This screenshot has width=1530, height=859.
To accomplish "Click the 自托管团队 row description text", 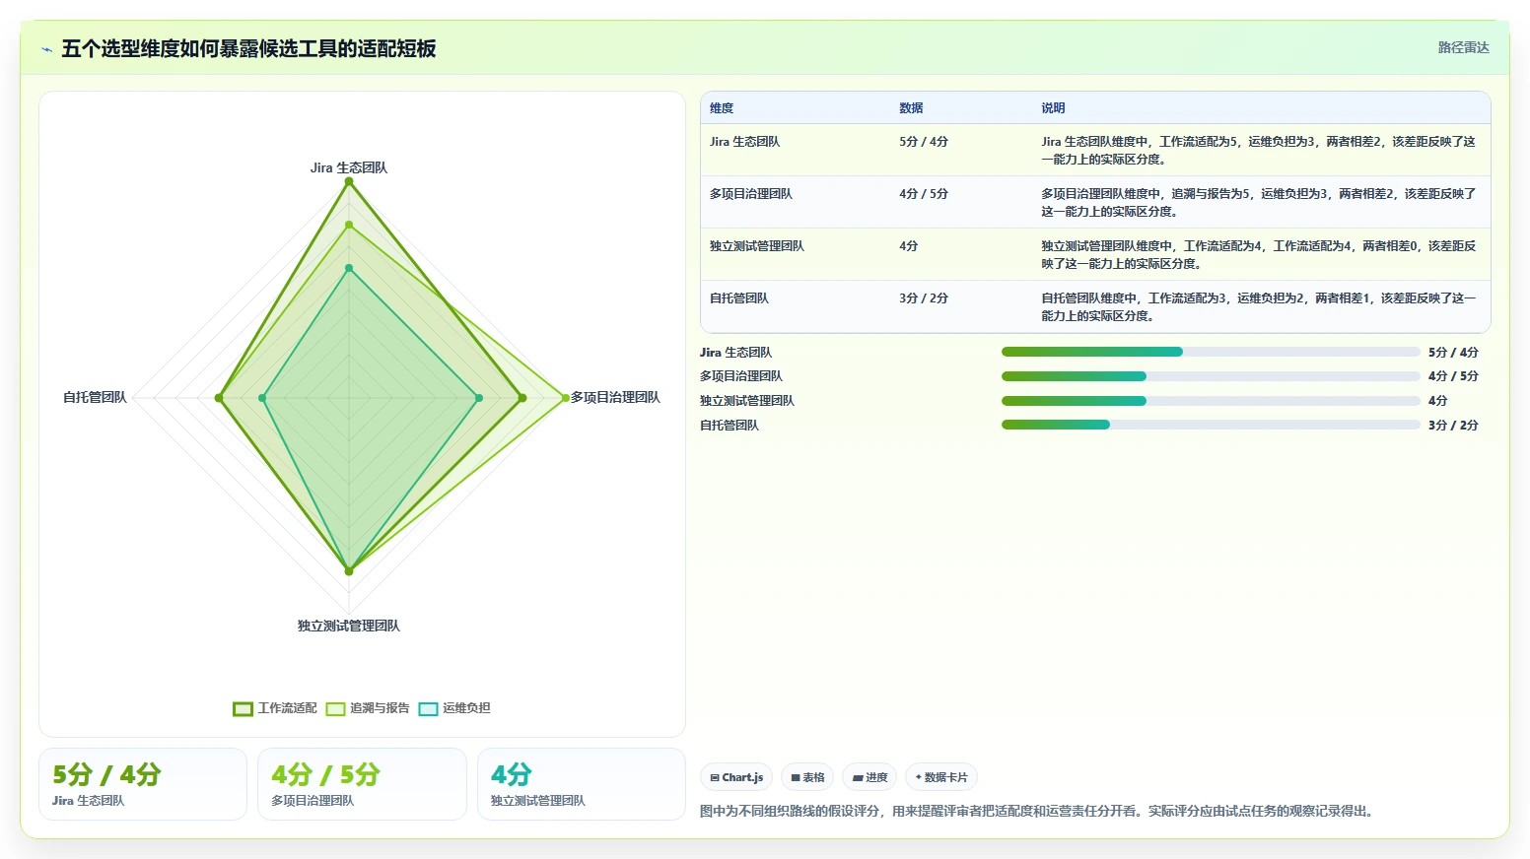I will [x=1259, y=307].
